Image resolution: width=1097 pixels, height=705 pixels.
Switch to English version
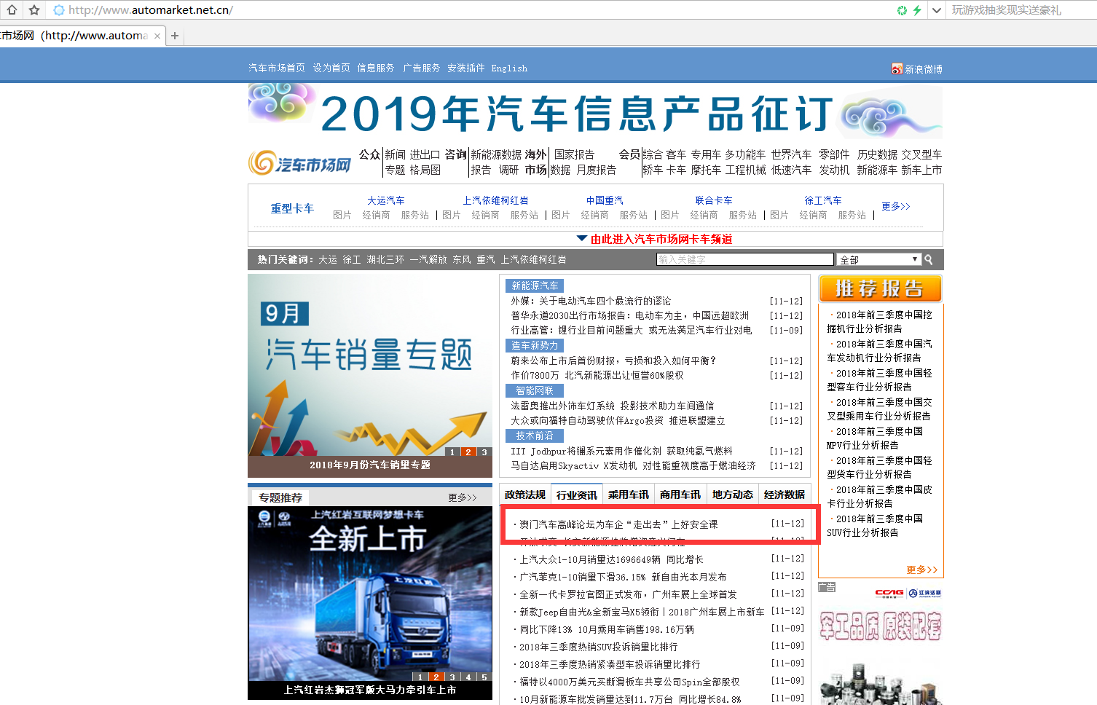[509, 68]
